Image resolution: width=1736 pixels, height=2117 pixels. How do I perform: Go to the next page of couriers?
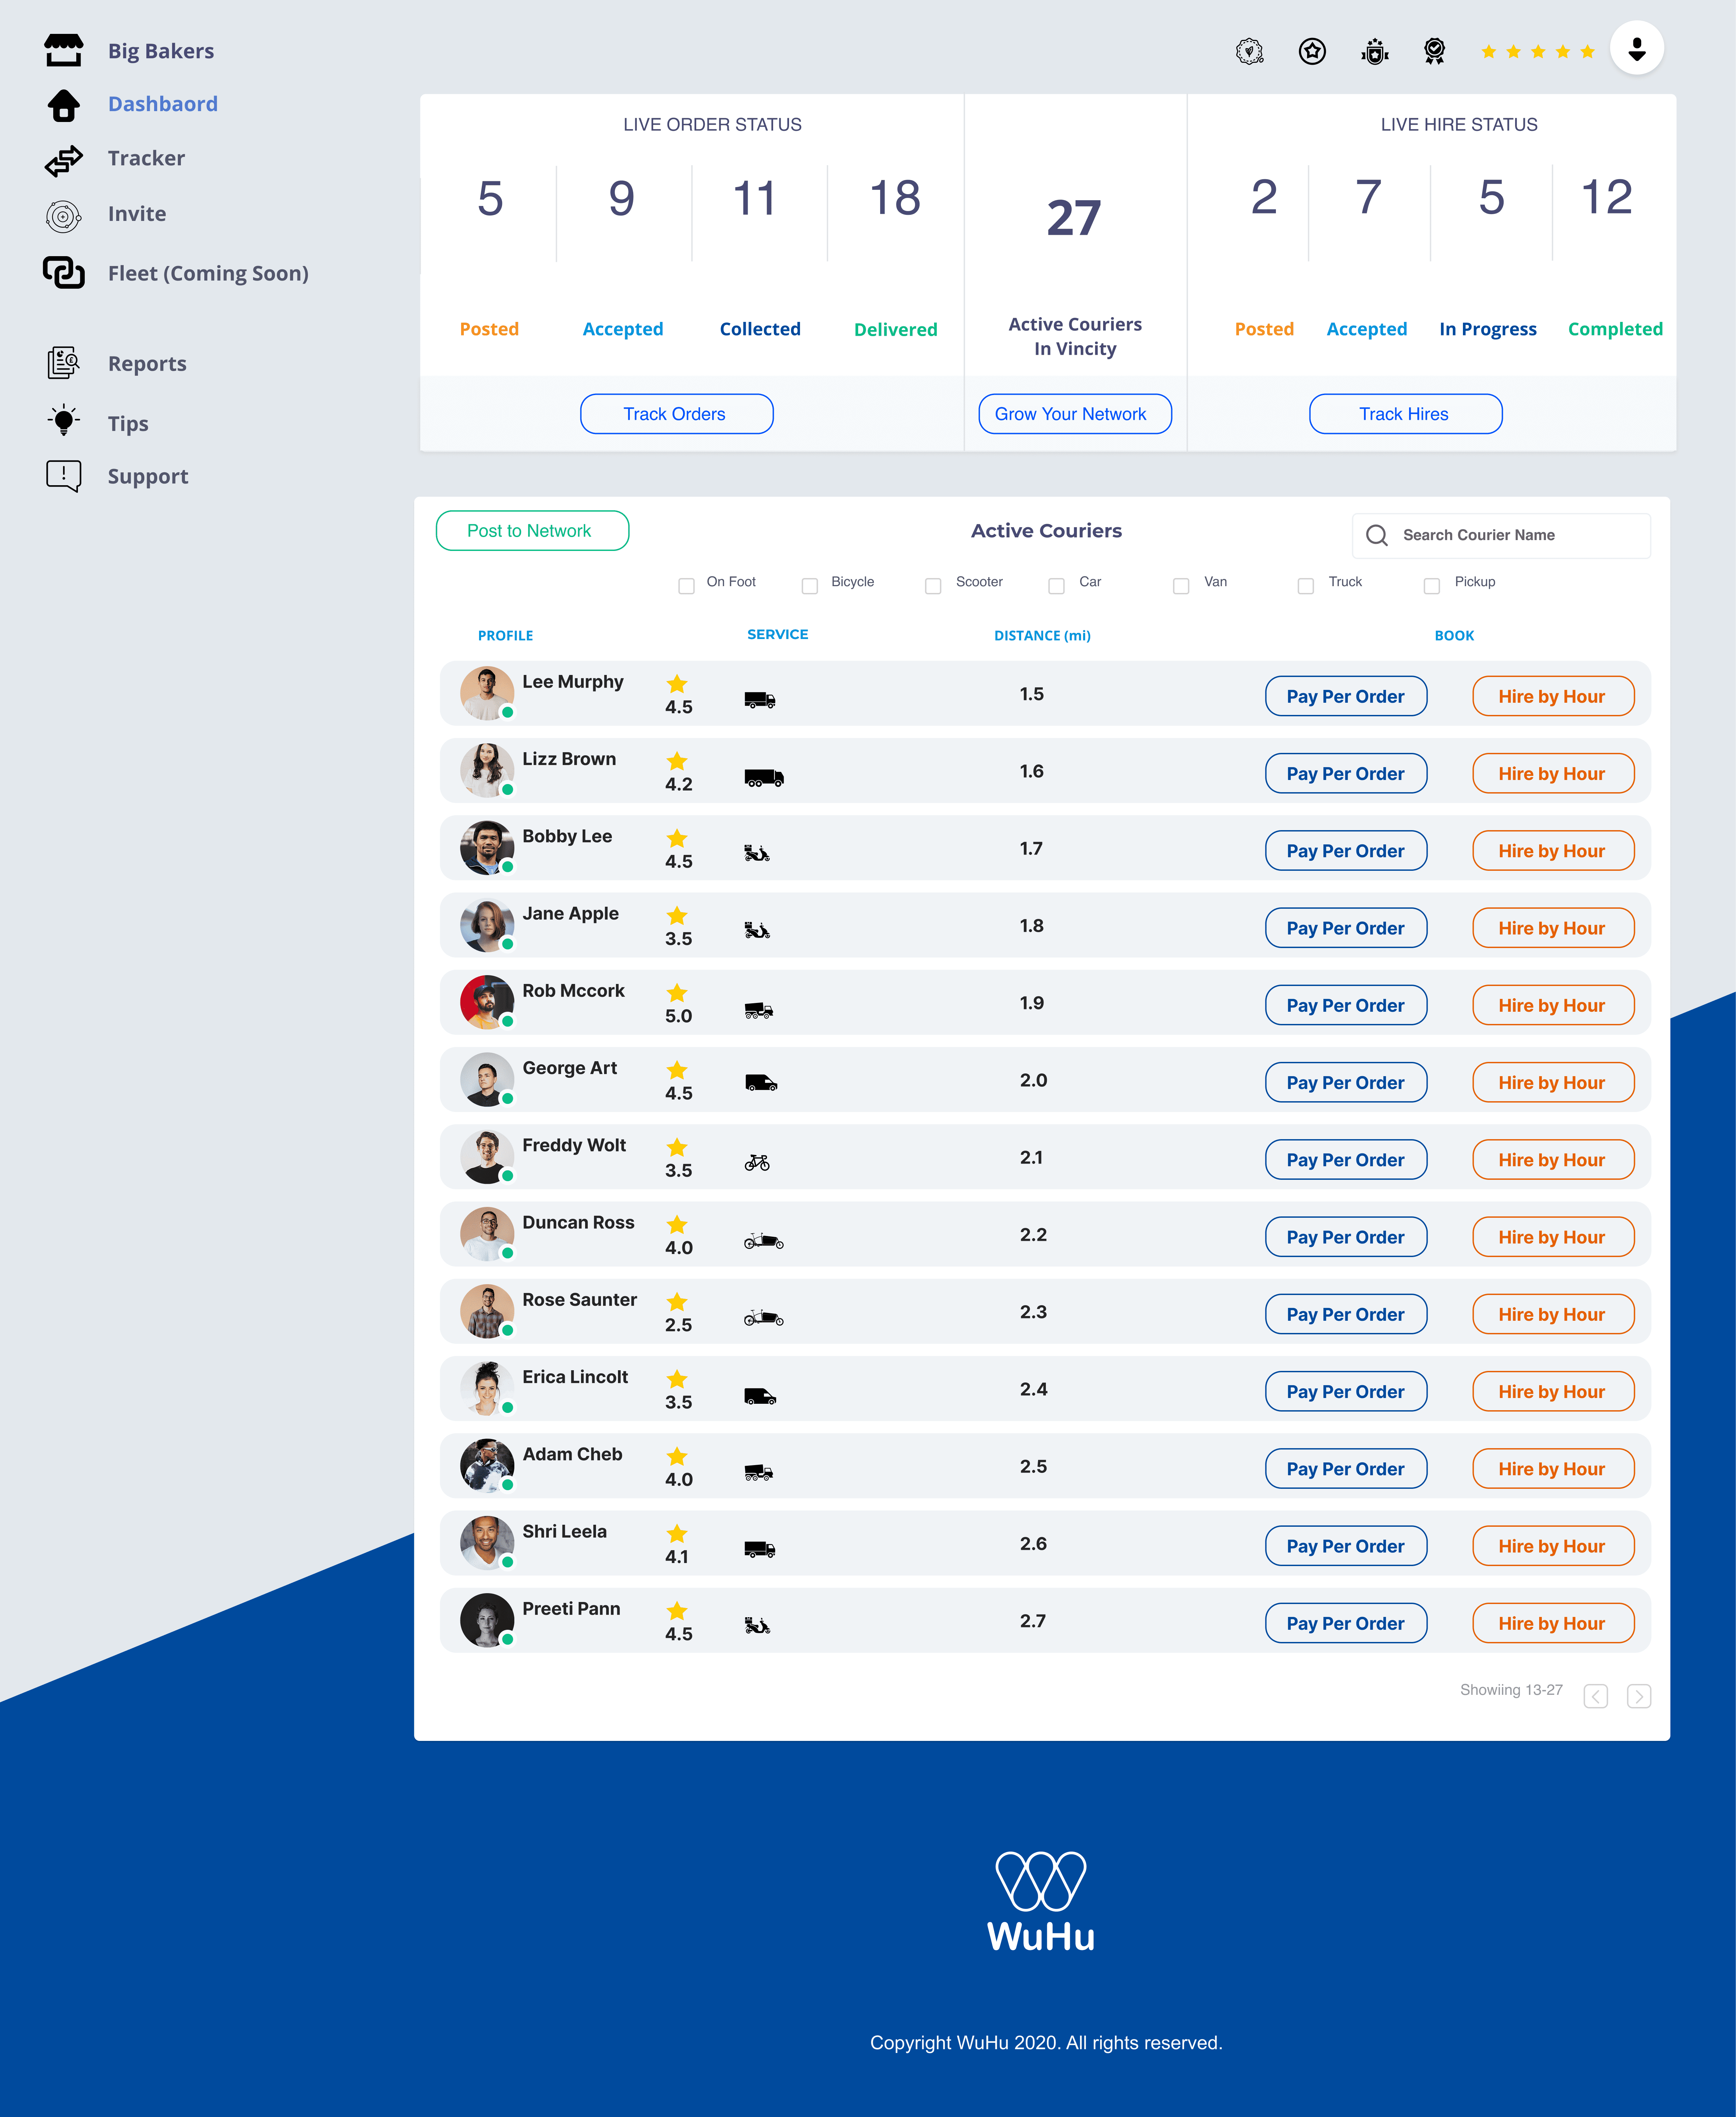[x=1639, y=1696]
